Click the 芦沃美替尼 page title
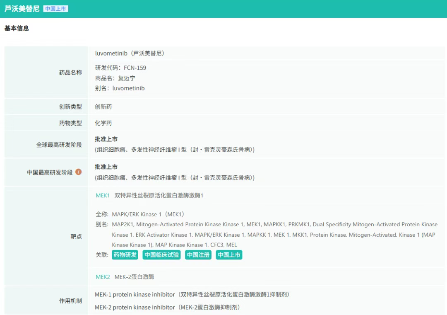This screenshot has width=447, height=315. [x=22, y=9]
